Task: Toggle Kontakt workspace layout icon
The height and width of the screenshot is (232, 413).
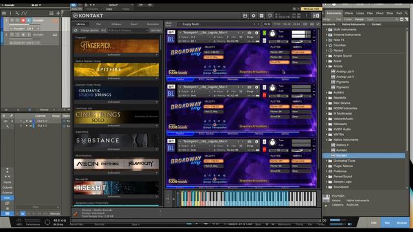Action: 261,15
